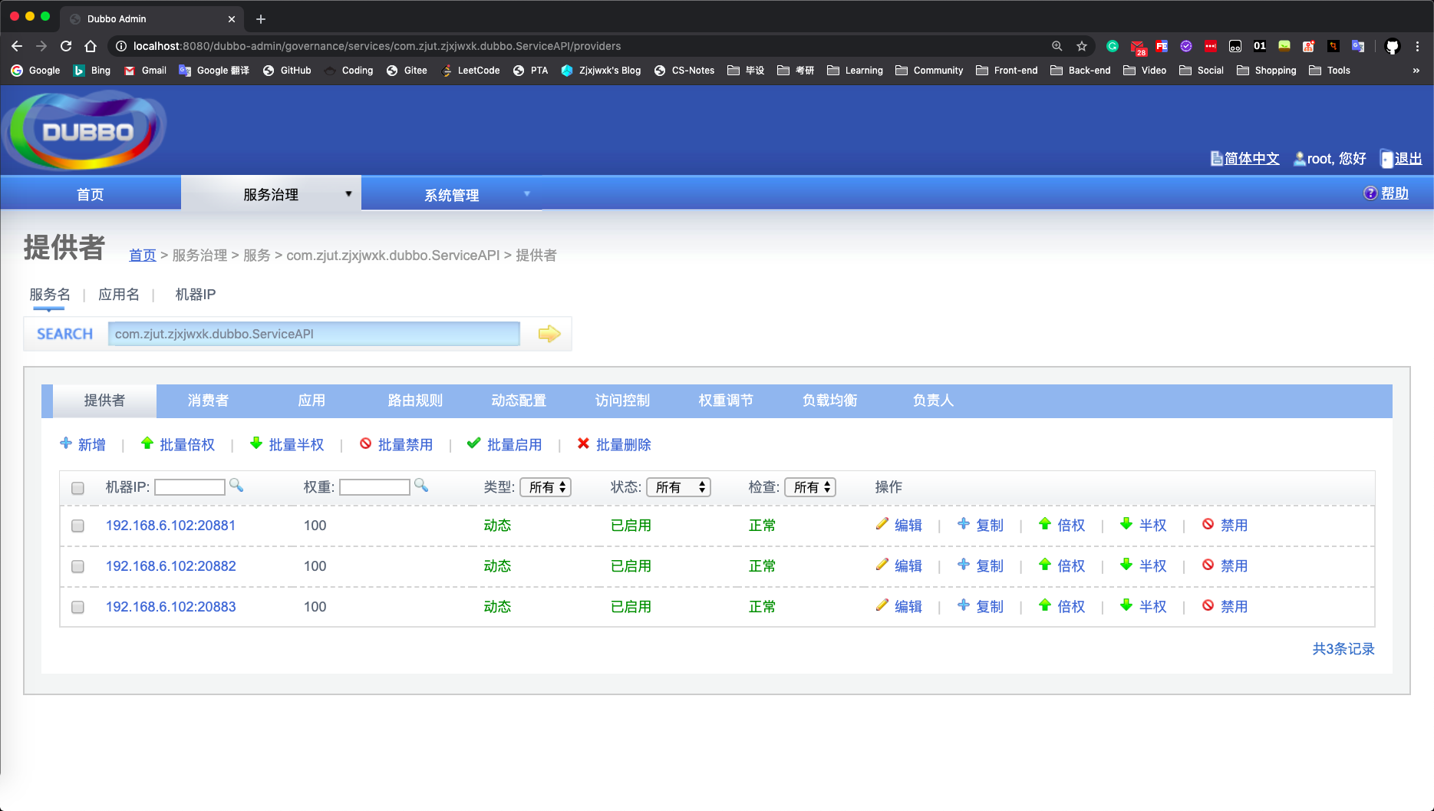The image size is (1434, 811).
Task: Click the 权重 filter text box
Action: click(x=374, y=487)
